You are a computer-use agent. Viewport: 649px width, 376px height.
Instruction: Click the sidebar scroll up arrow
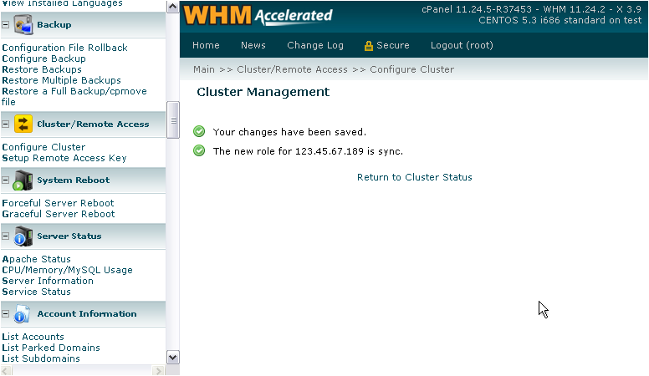click(x=172, y=7)
